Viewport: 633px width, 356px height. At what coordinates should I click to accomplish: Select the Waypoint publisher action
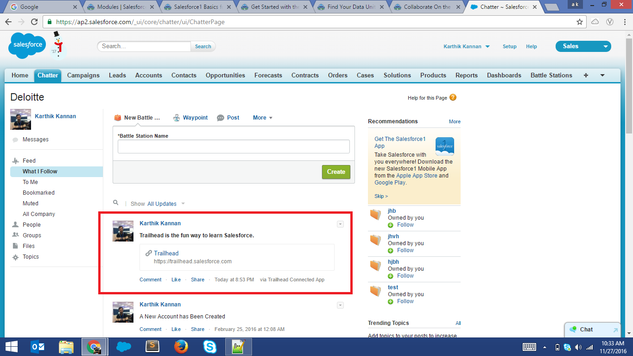pos(190,118)
